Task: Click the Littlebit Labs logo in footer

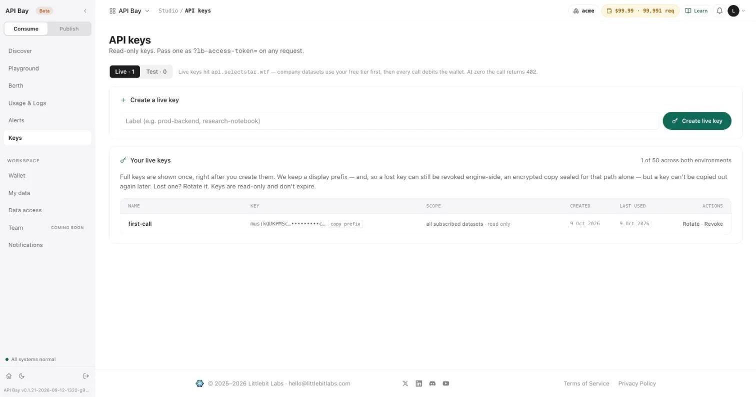Action: click(x=199, y=384)
